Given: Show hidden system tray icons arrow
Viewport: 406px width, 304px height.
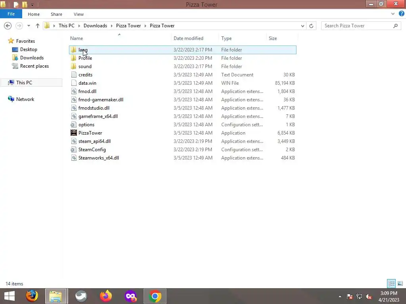Looking at the screenshot, I should tap(340, 296).
